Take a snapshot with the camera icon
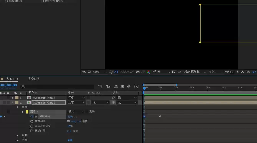This screenshot has height=143, width=257. (138, 72)
